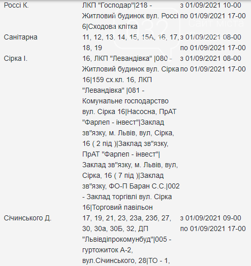Viewport: 251px width, 266px height.
Task: Click the 'вул.Січинського, 28|ТО - 1' line
Action: pos(126,260)
